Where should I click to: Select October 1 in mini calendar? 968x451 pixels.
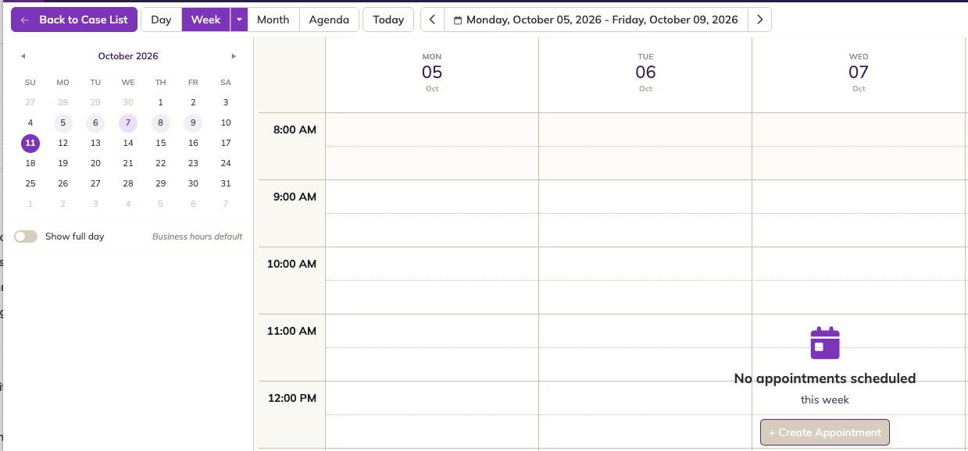[161, 102]
